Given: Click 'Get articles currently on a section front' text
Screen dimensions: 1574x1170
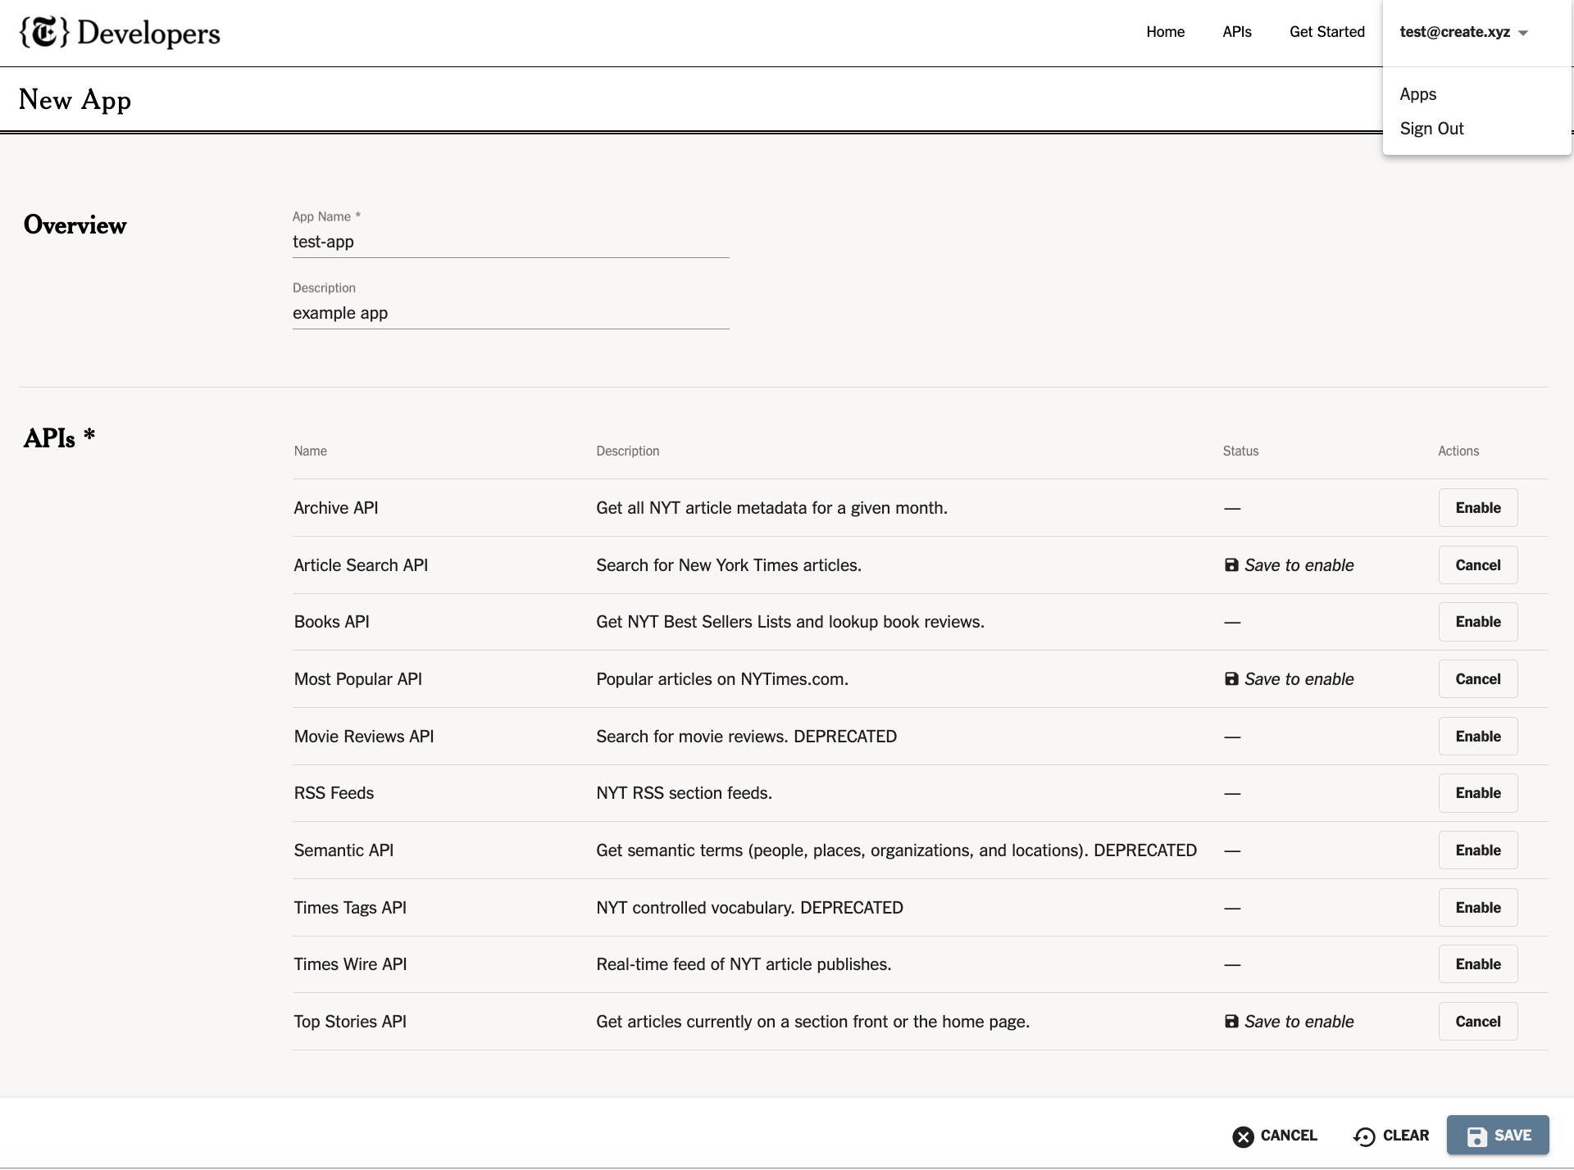Looking at the screenshot, I should (813, 1022).
